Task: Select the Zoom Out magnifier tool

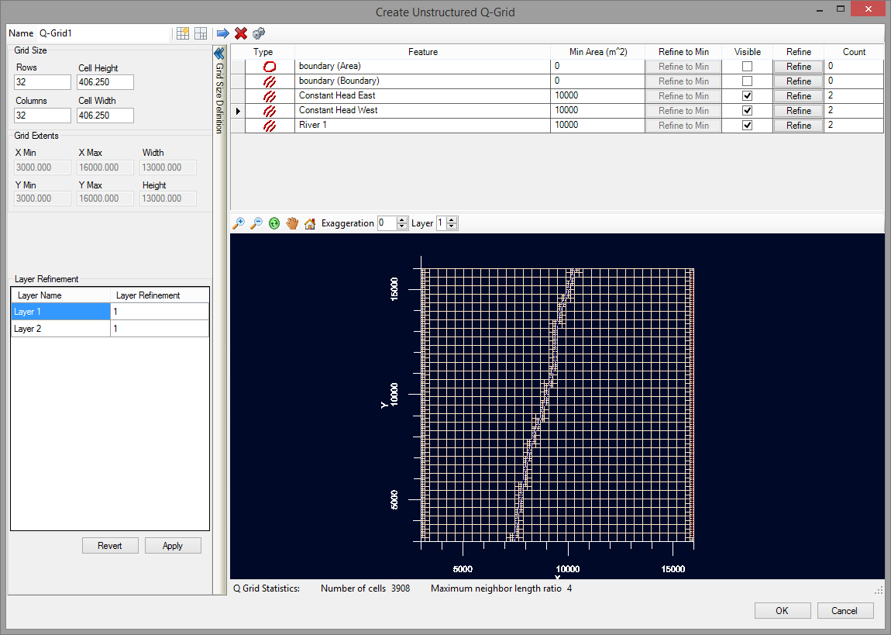Action: pos(256,223)
